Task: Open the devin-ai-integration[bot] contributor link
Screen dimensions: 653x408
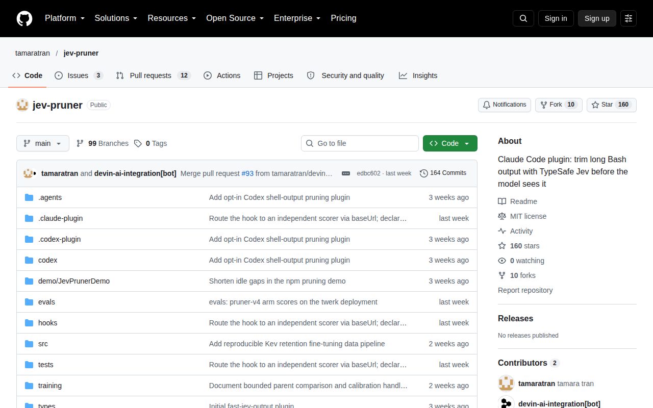Action: (559, 404)
